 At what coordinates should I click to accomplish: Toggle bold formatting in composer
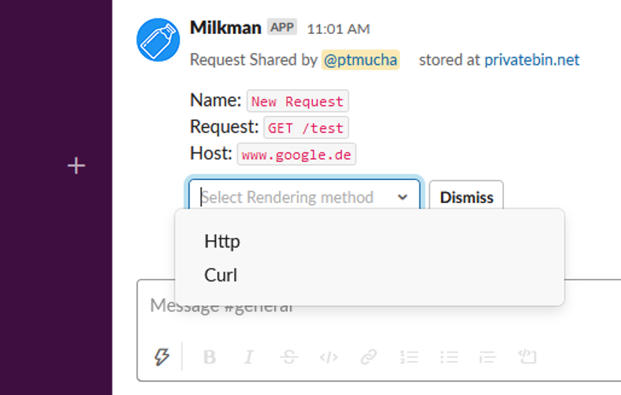coord(209,357)
